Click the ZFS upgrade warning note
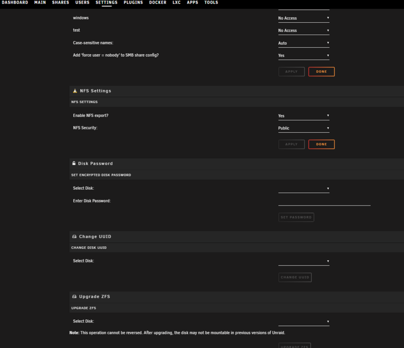 click(x=177, y=333)
